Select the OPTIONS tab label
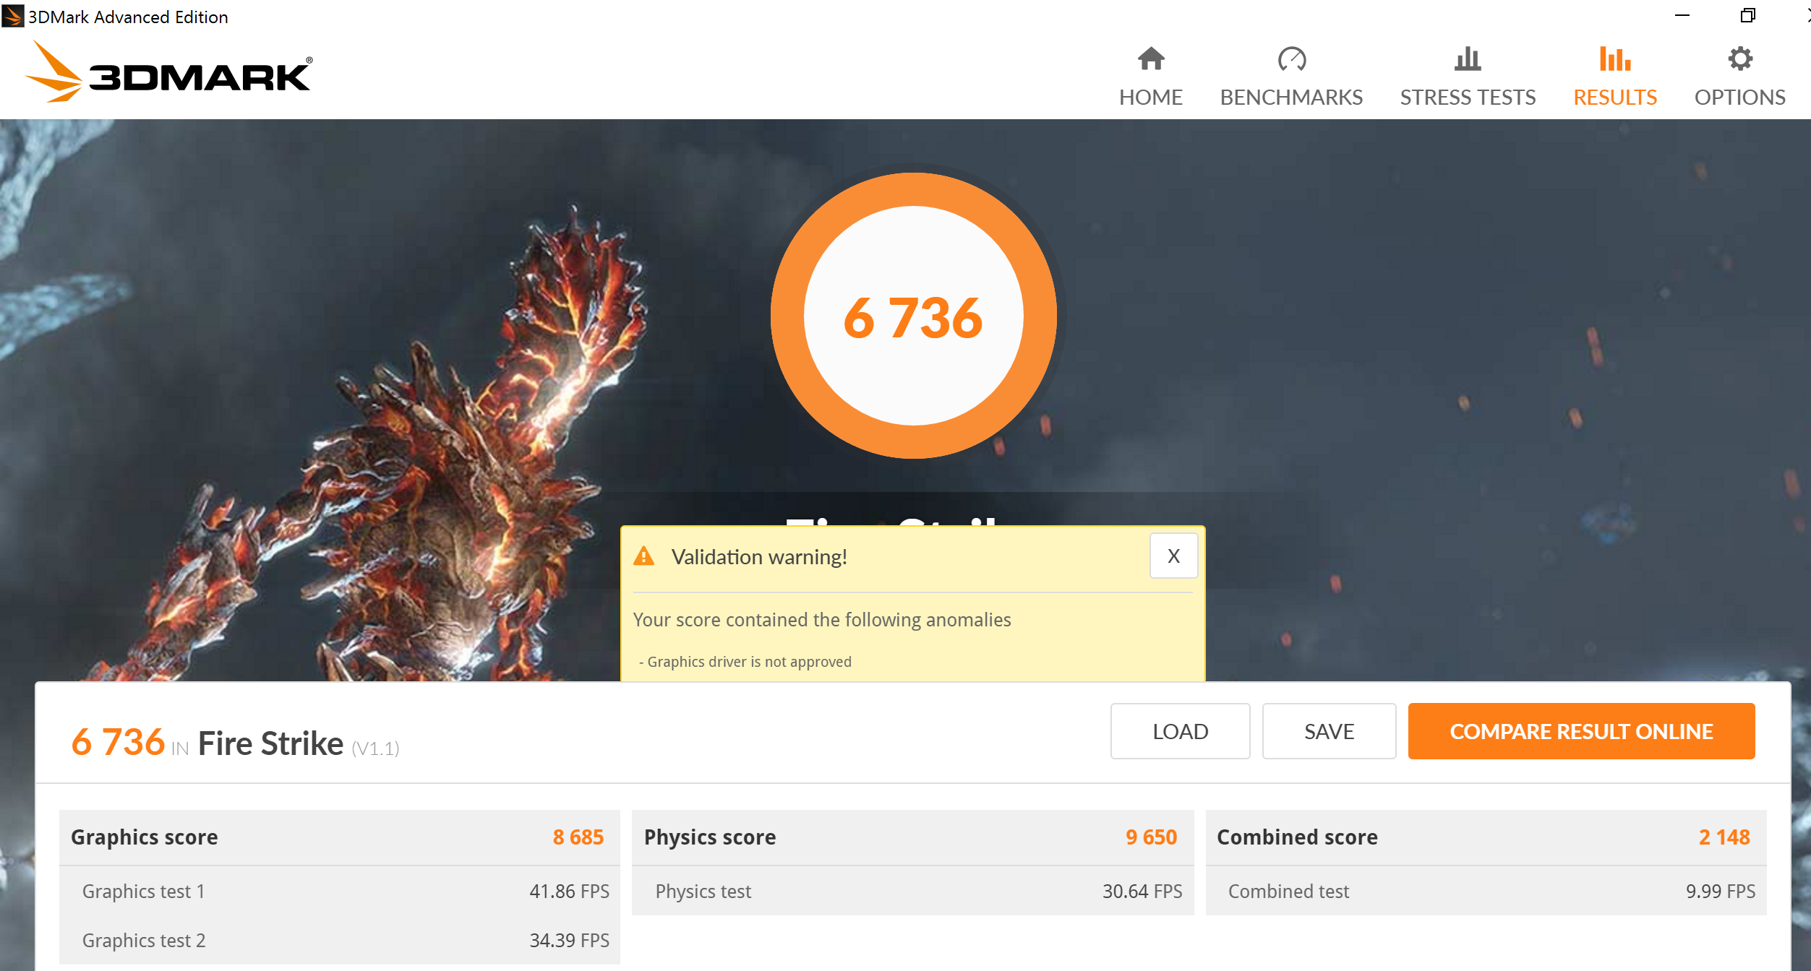Image resolution: width=1811 pixels, height=971 pixels. click(1739, 98)
